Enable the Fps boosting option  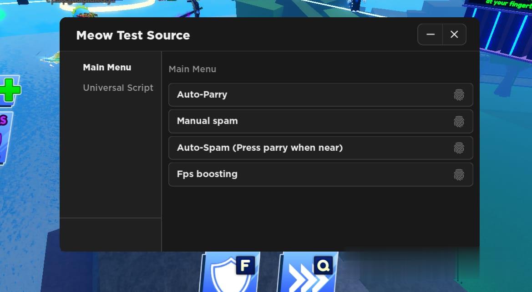(207, 174)
